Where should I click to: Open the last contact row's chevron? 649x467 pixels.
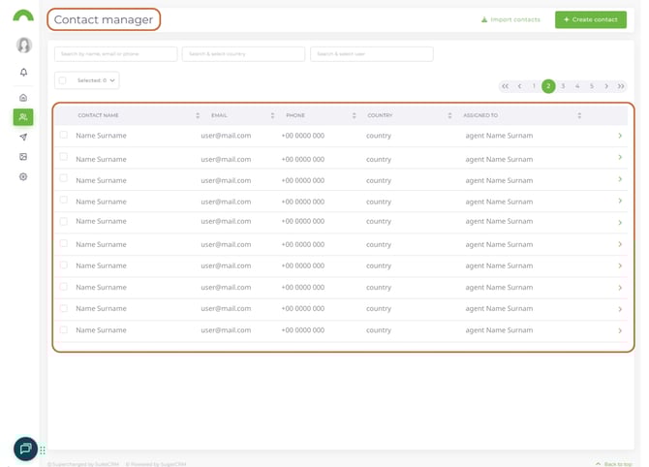coord(620,330)
